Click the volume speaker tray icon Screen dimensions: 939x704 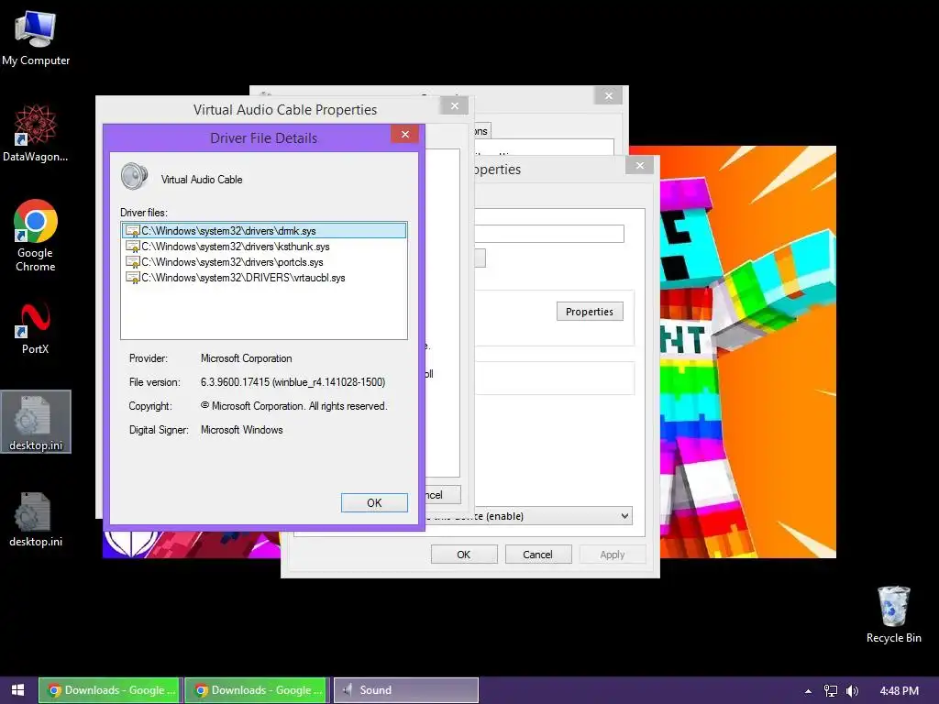click(x=852, y=691)
